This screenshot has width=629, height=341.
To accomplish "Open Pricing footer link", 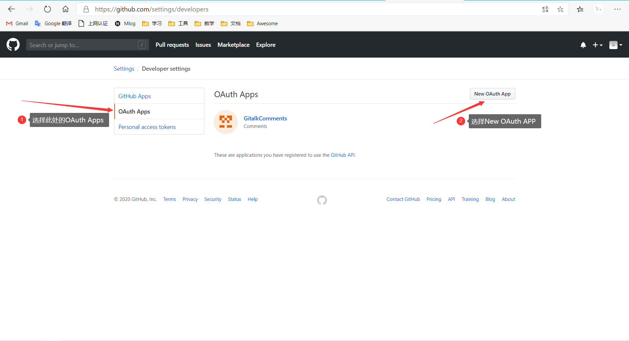I will point(434,199).
